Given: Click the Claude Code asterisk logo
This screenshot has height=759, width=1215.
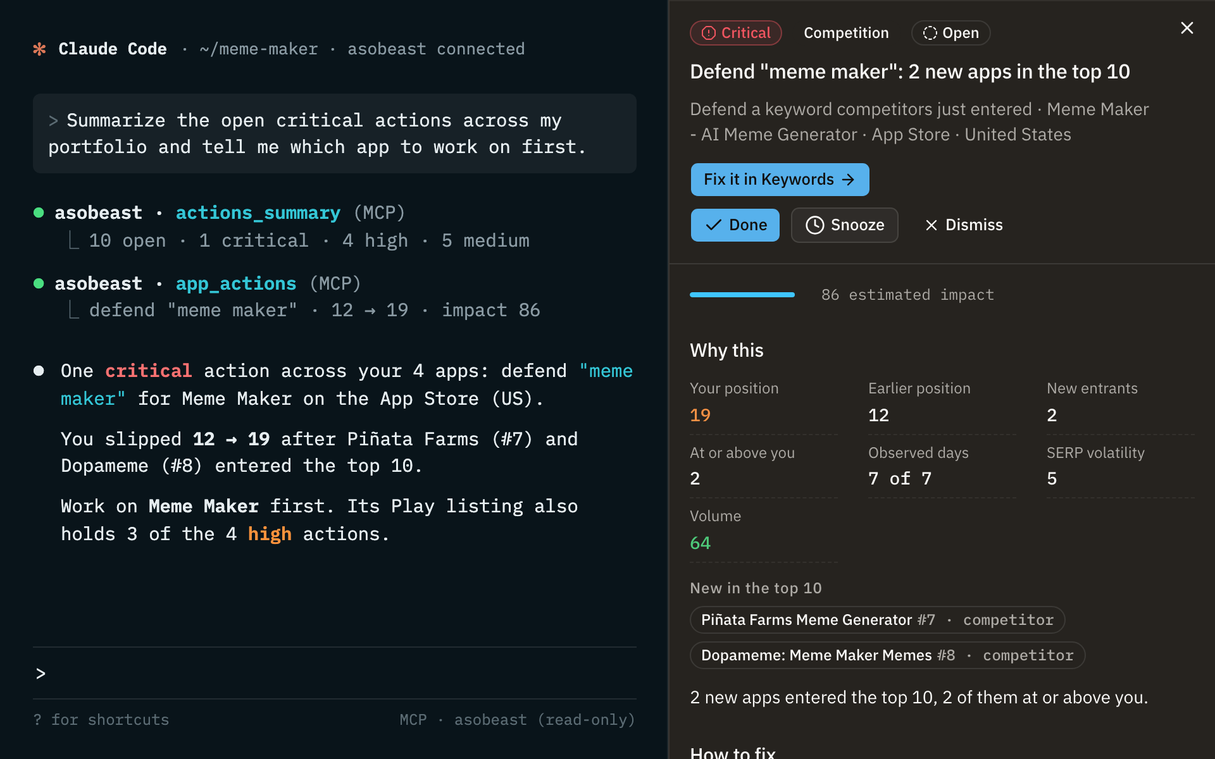Looking at the screenshot, I should point(39,49).
